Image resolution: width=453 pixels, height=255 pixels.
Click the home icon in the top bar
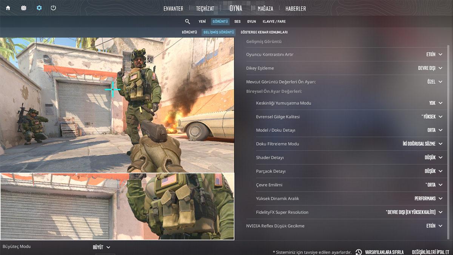point(8,7)
